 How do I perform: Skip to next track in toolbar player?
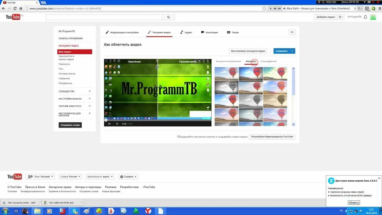279,8
